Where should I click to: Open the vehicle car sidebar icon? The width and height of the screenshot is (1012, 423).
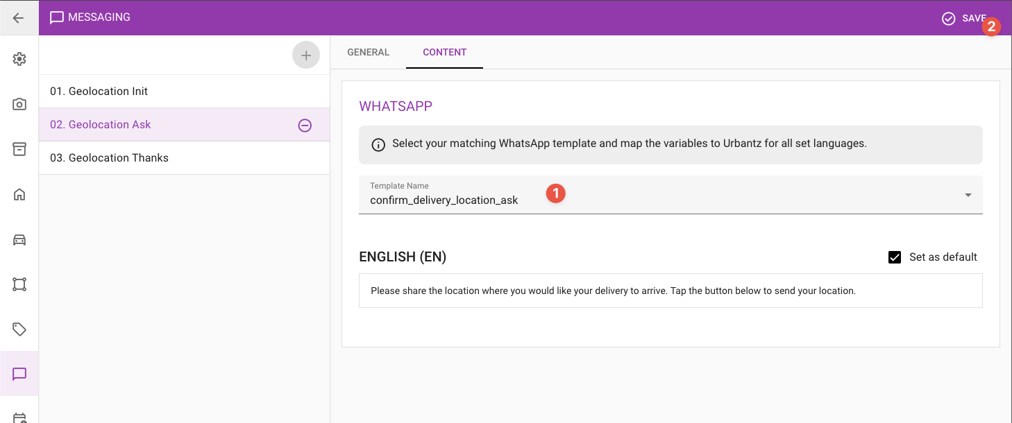coord(19,239)
